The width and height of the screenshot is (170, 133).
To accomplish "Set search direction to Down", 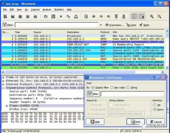I will [155, 109].
